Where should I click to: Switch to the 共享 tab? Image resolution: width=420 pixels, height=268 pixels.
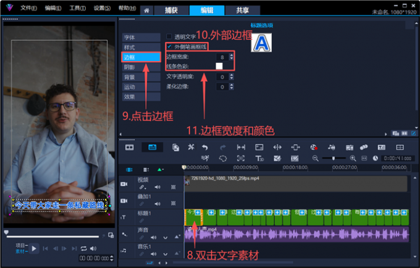tap(242, 10)
